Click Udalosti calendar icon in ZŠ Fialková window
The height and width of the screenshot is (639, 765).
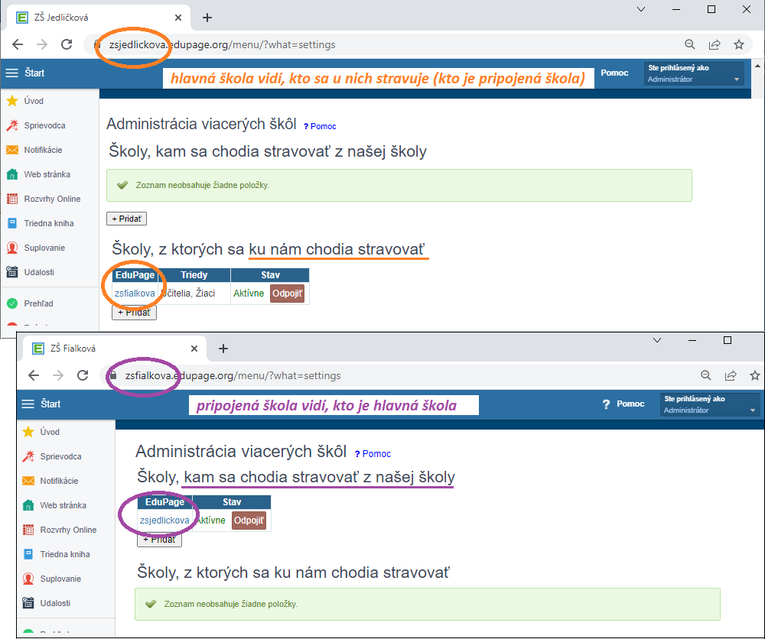point(28,603)
